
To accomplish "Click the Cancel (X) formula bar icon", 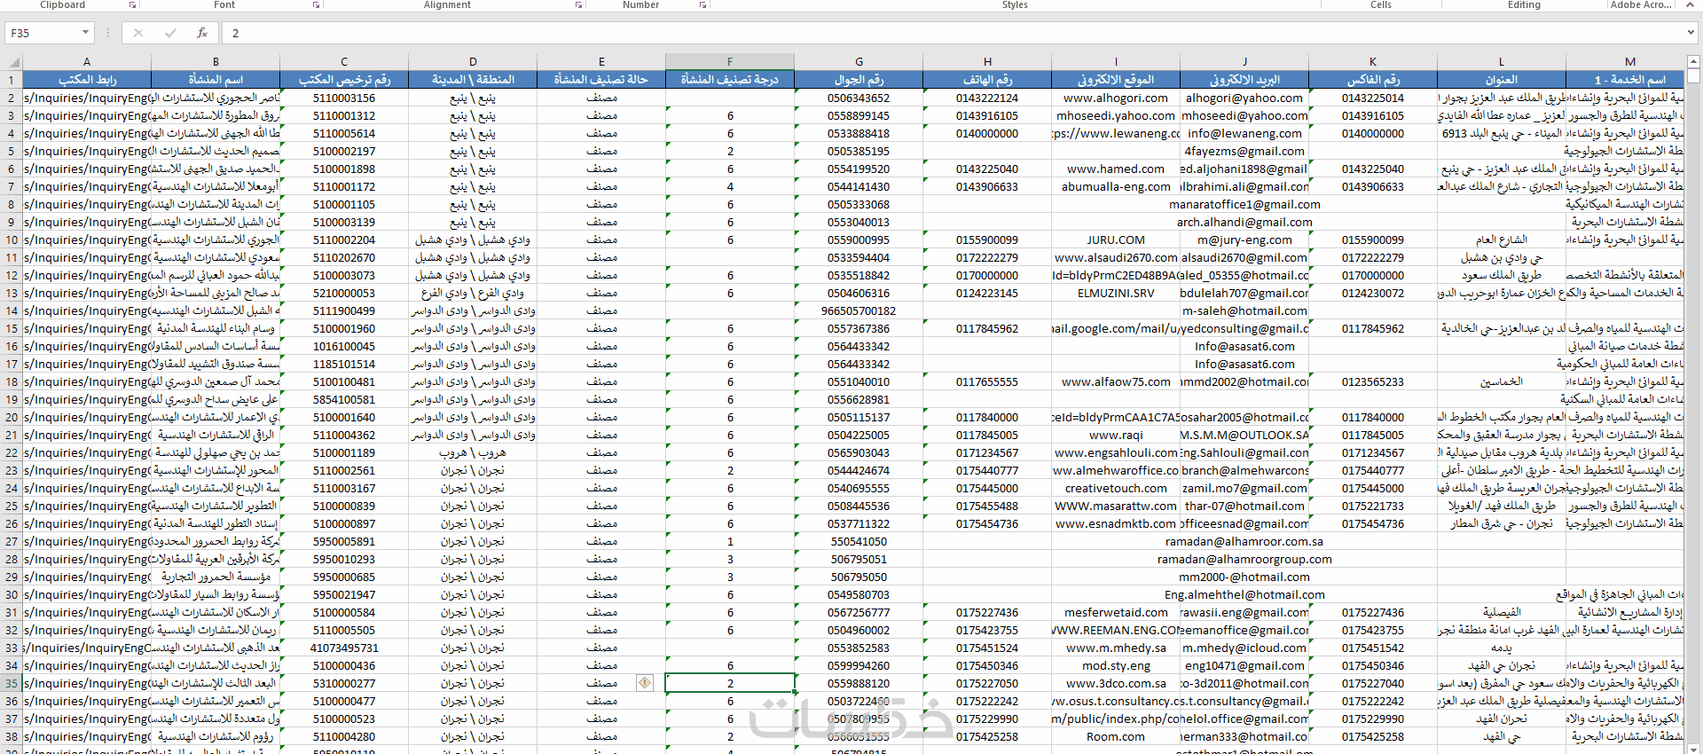I will pos(137,33).
